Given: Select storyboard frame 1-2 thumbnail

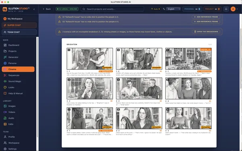Looking at the screenshot, I should pos(139,59).
